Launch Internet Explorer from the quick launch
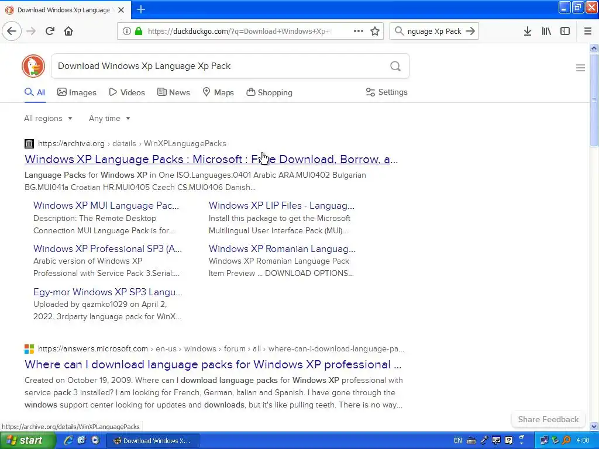This screenshot has width=599, height=449. pos(68,440)
